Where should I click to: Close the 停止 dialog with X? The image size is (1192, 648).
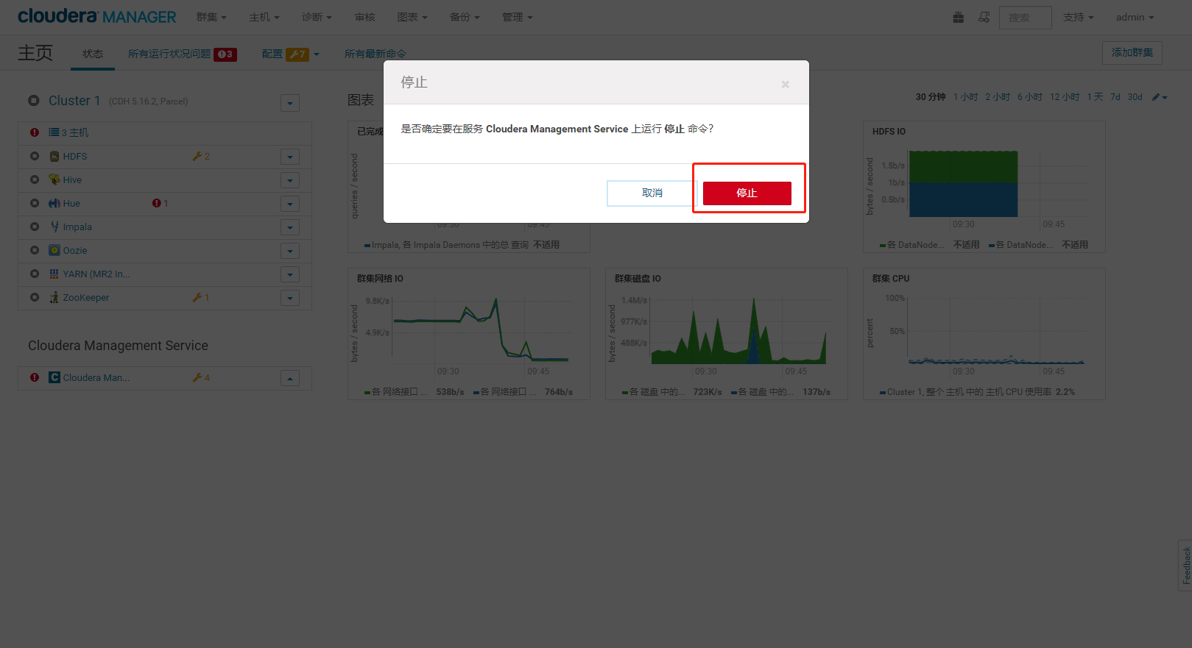coord(785,85)
